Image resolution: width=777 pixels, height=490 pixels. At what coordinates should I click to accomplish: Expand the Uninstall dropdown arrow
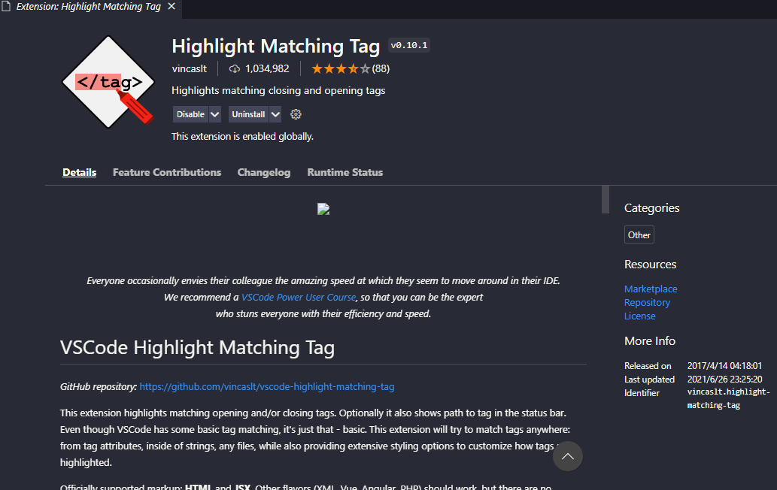[x=275, y=114]
